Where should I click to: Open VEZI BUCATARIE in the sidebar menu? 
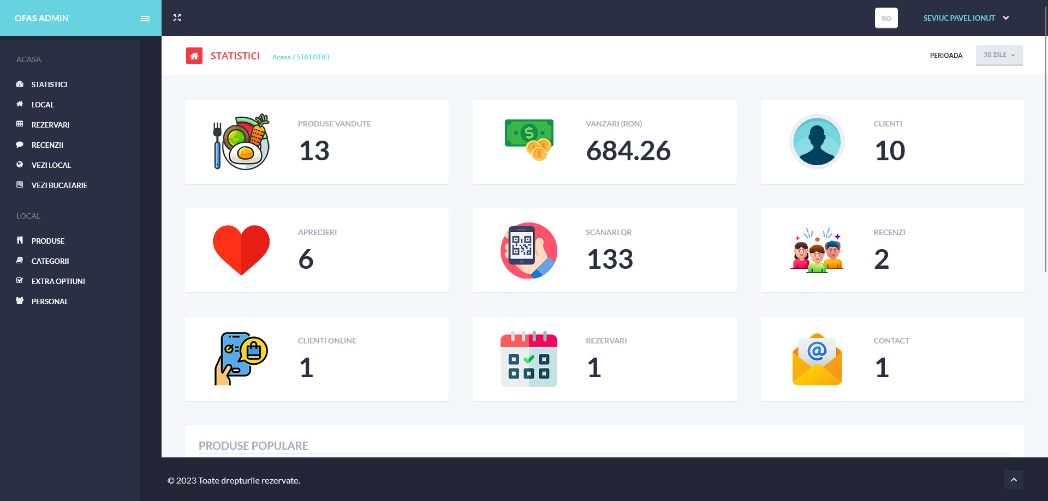click(x=59, y=185)
